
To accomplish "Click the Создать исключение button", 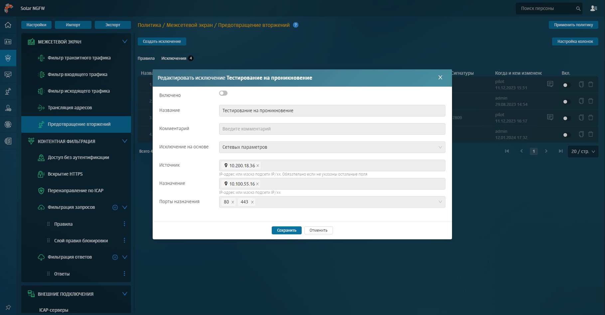I will (162, 41).
